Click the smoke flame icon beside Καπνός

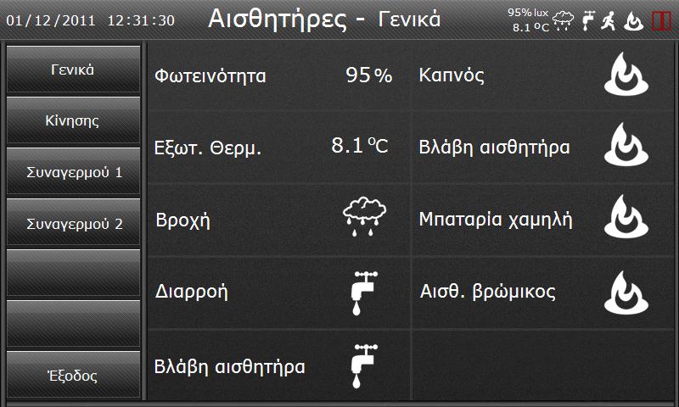pos(626,74)
